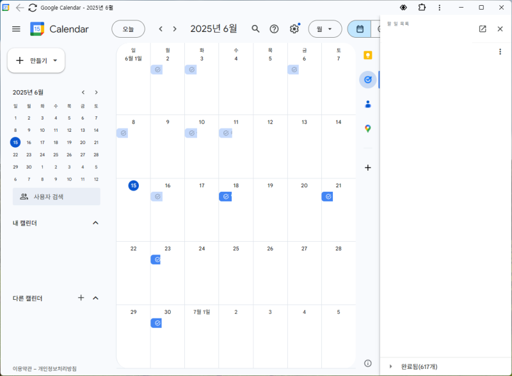Image resolution: width=512 pixels, height=376 pixels.
Task: Toggle the Tasks side panel icon
Action: [367, 80]
